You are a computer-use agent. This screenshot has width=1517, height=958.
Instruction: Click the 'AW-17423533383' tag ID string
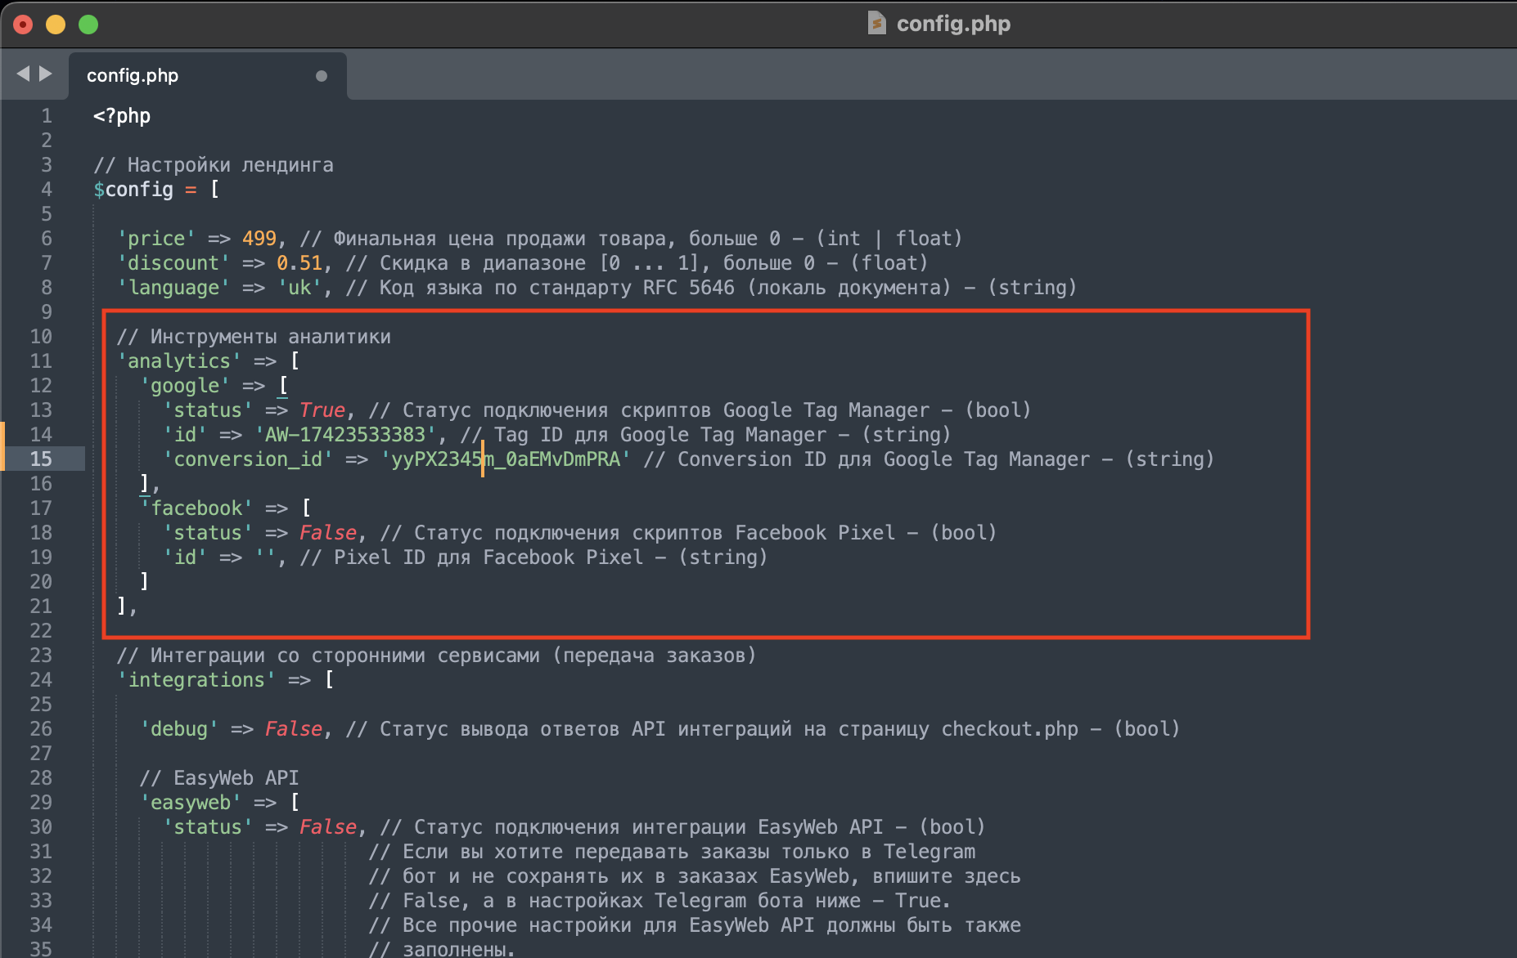(x=345, y=435)
